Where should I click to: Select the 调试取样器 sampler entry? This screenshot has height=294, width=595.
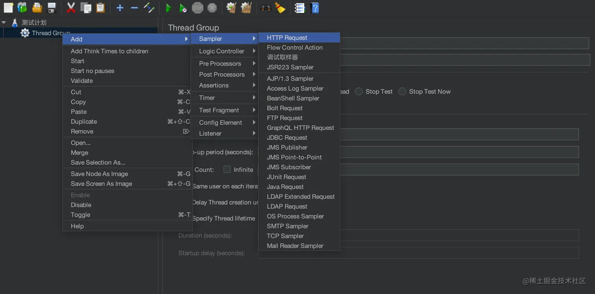(x=299, y=57)
